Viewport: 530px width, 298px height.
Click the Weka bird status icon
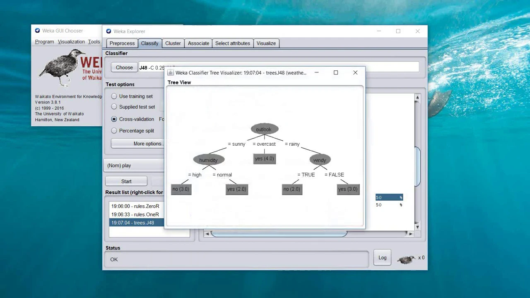point(406,259)
